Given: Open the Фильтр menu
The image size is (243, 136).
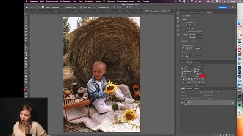Looking at the screenshot, I should point(98,2).
